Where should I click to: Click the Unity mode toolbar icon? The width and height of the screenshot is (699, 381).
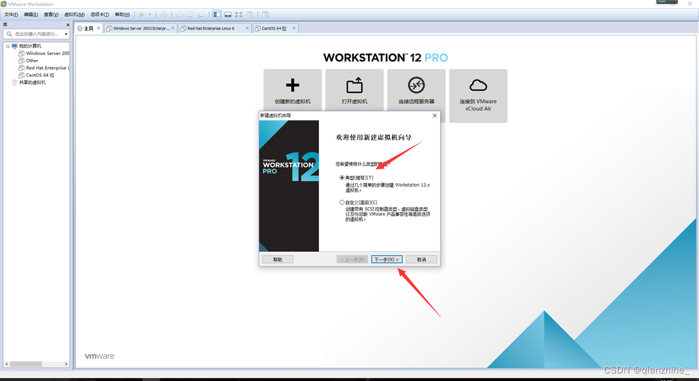click(x=250, y=15)
